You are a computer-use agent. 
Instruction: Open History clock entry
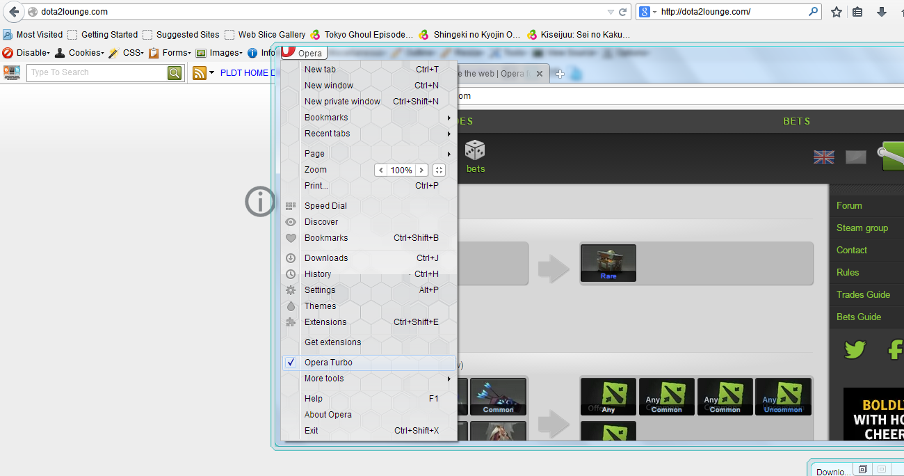tap(369, 274)
